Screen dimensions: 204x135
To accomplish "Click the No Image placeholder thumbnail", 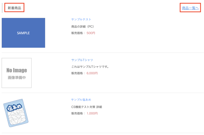I will [x=17, y=73].
